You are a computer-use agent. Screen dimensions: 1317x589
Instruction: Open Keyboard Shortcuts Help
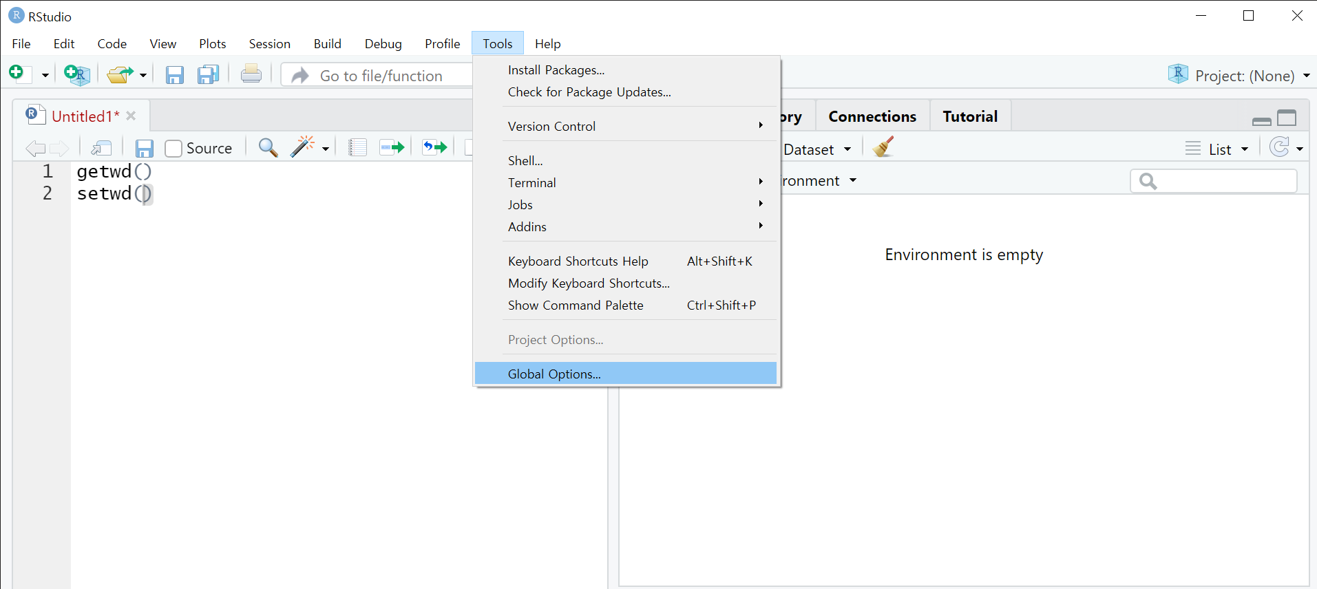tap(626, 261)
